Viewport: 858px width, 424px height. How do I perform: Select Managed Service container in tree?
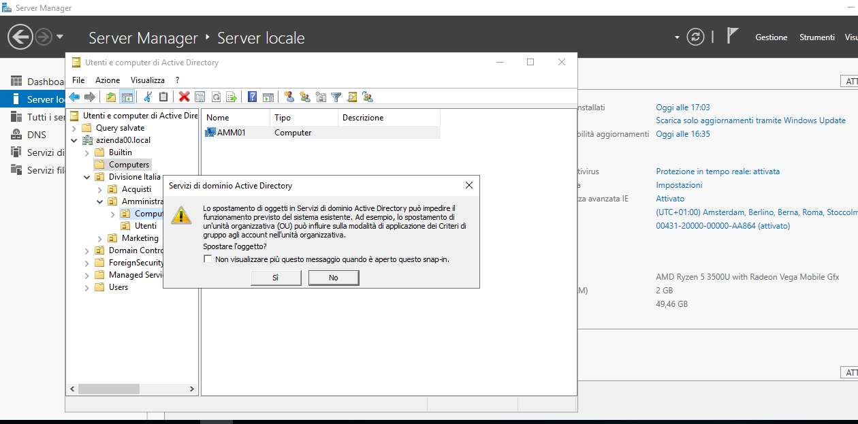136,275
